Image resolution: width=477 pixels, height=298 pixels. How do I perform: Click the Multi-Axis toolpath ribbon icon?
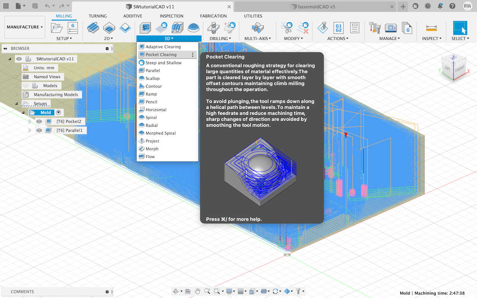click(258, 28)
